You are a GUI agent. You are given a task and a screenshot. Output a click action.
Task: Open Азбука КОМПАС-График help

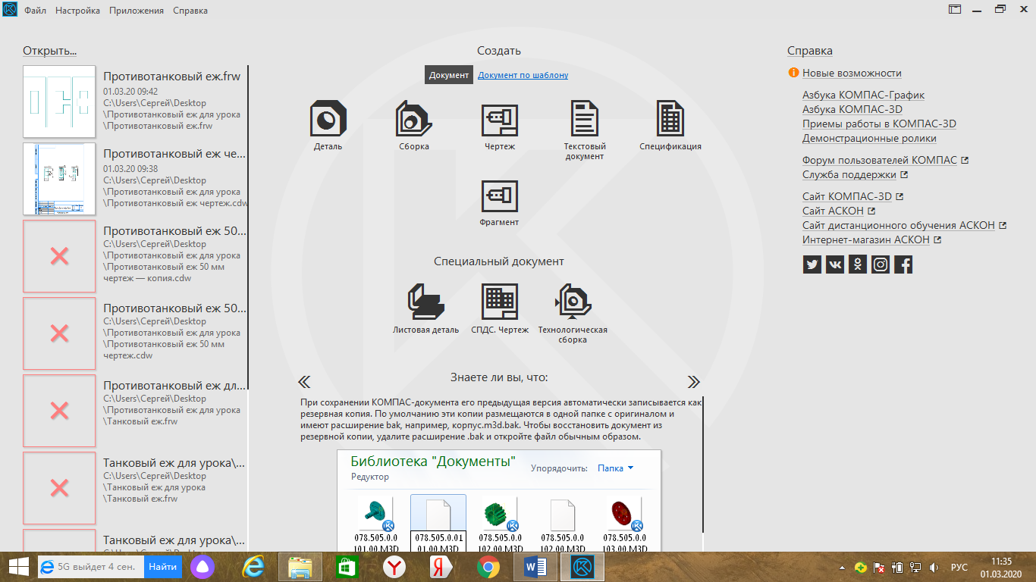coord(863,95)
